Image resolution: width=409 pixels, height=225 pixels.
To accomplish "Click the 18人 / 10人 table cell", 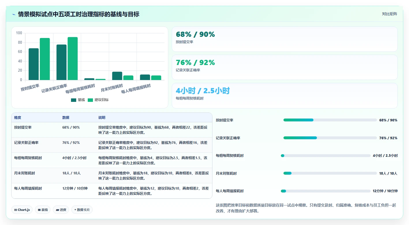I will 71,173.
